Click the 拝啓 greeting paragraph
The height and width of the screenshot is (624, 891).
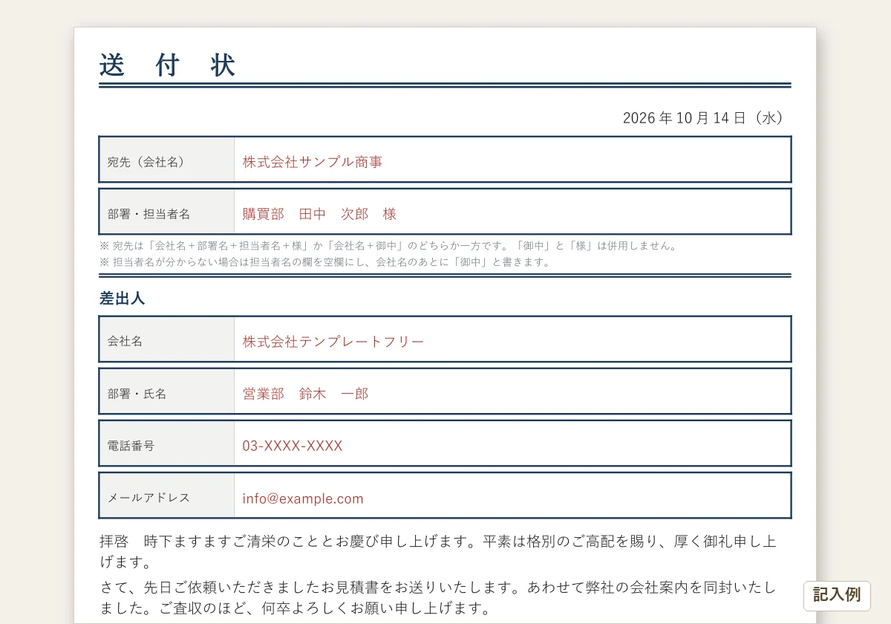(438, 551)
